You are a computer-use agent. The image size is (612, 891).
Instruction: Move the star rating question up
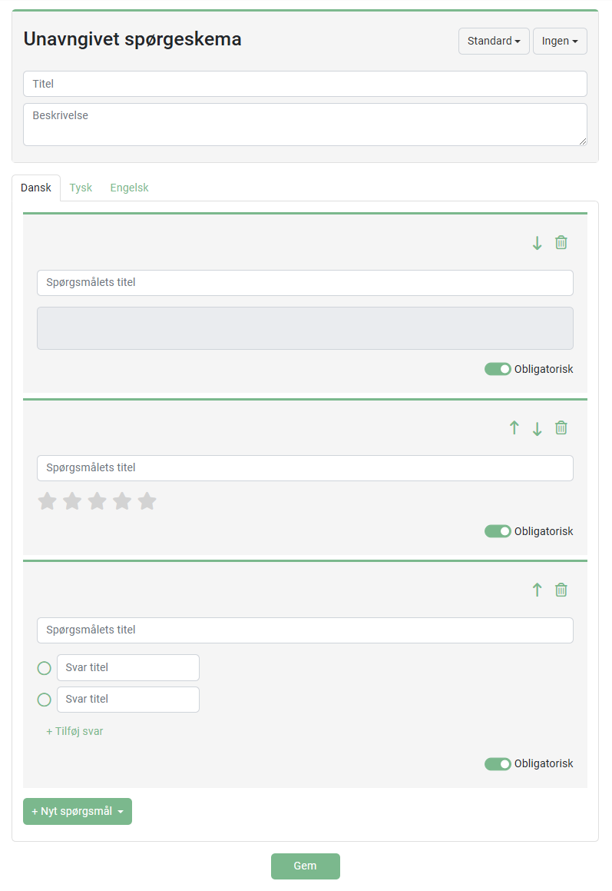(514, 428)
